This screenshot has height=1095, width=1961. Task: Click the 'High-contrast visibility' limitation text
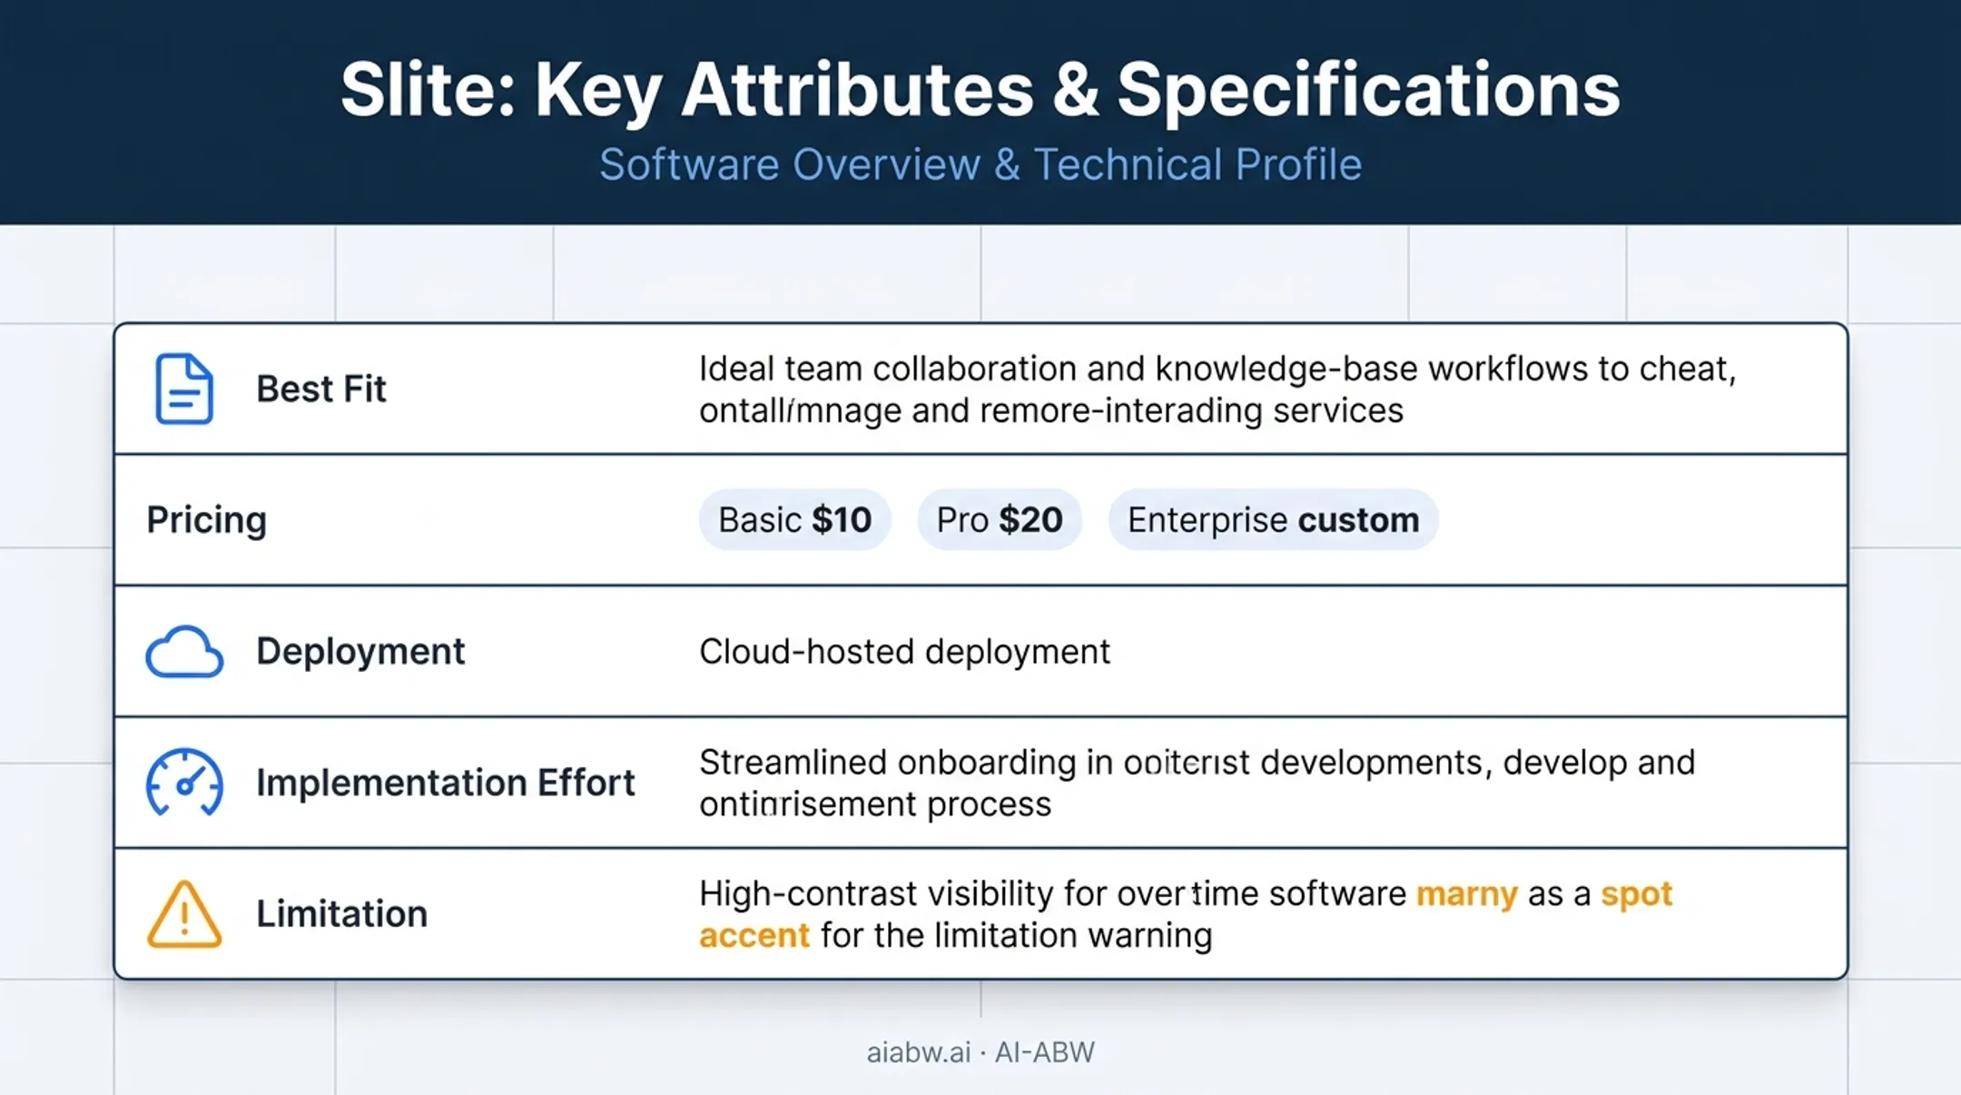pyautogui.click(x=1186, y=914)
